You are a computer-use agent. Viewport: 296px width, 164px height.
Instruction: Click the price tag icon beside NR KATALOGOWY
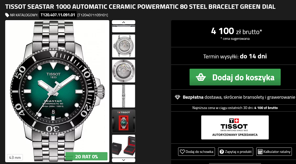point(7,15)
